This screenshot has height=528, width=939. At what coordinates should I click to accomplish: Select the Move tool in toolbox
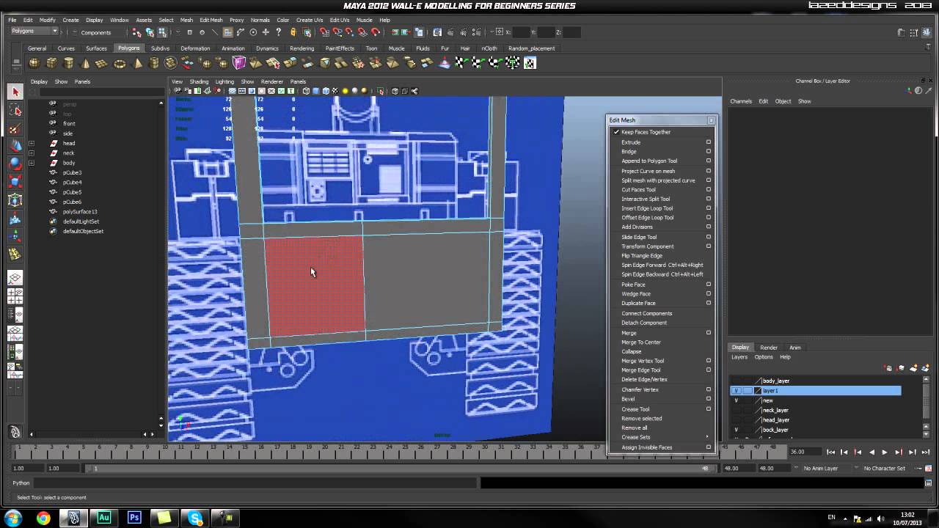pyautogui.click(x=15, y=146)
